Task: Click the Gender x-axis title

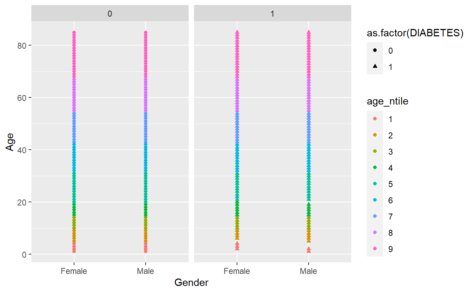Action: tap(192, 283)
